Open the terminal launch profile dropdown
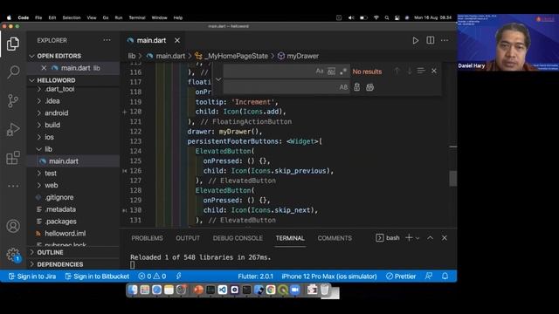 point(418,238)
